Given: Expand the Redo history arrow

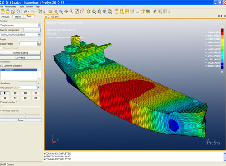Looking at the screenshot, I should click(36, 12).
